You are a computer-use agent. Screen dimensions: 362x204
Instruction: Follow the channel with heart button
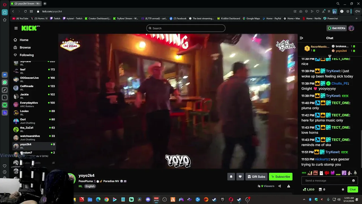pyautogui.click(x=240, y=177)
